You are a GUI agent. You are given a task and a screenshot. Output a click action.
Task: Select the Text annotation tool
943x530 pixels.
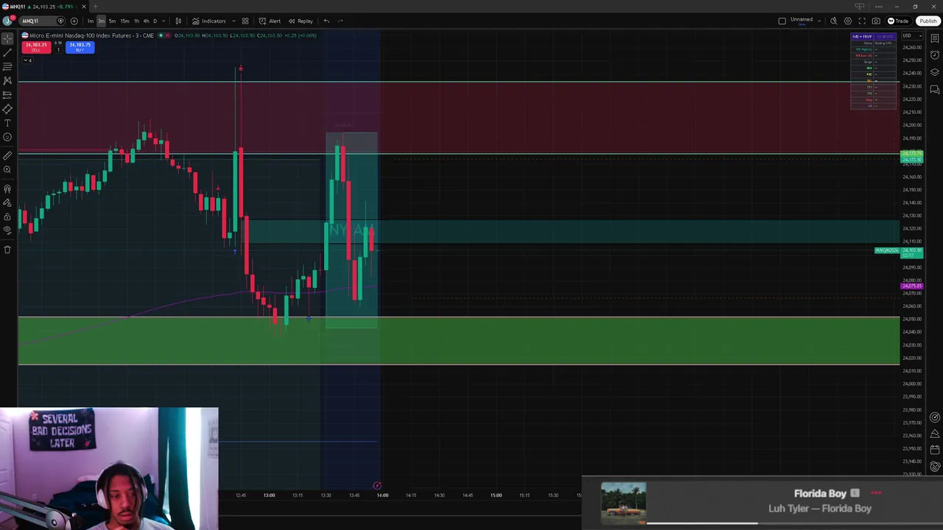7,123
